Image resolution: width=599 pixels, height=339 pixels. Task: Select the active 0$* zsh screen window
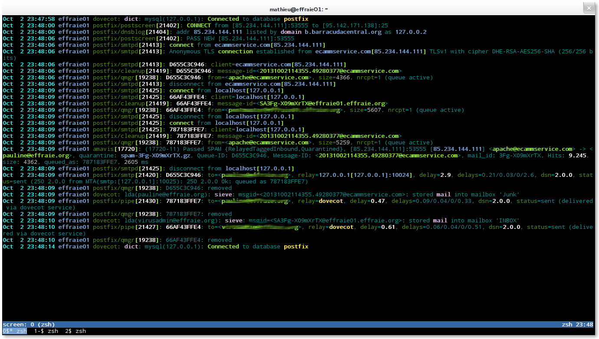click(x=15, y=331)
